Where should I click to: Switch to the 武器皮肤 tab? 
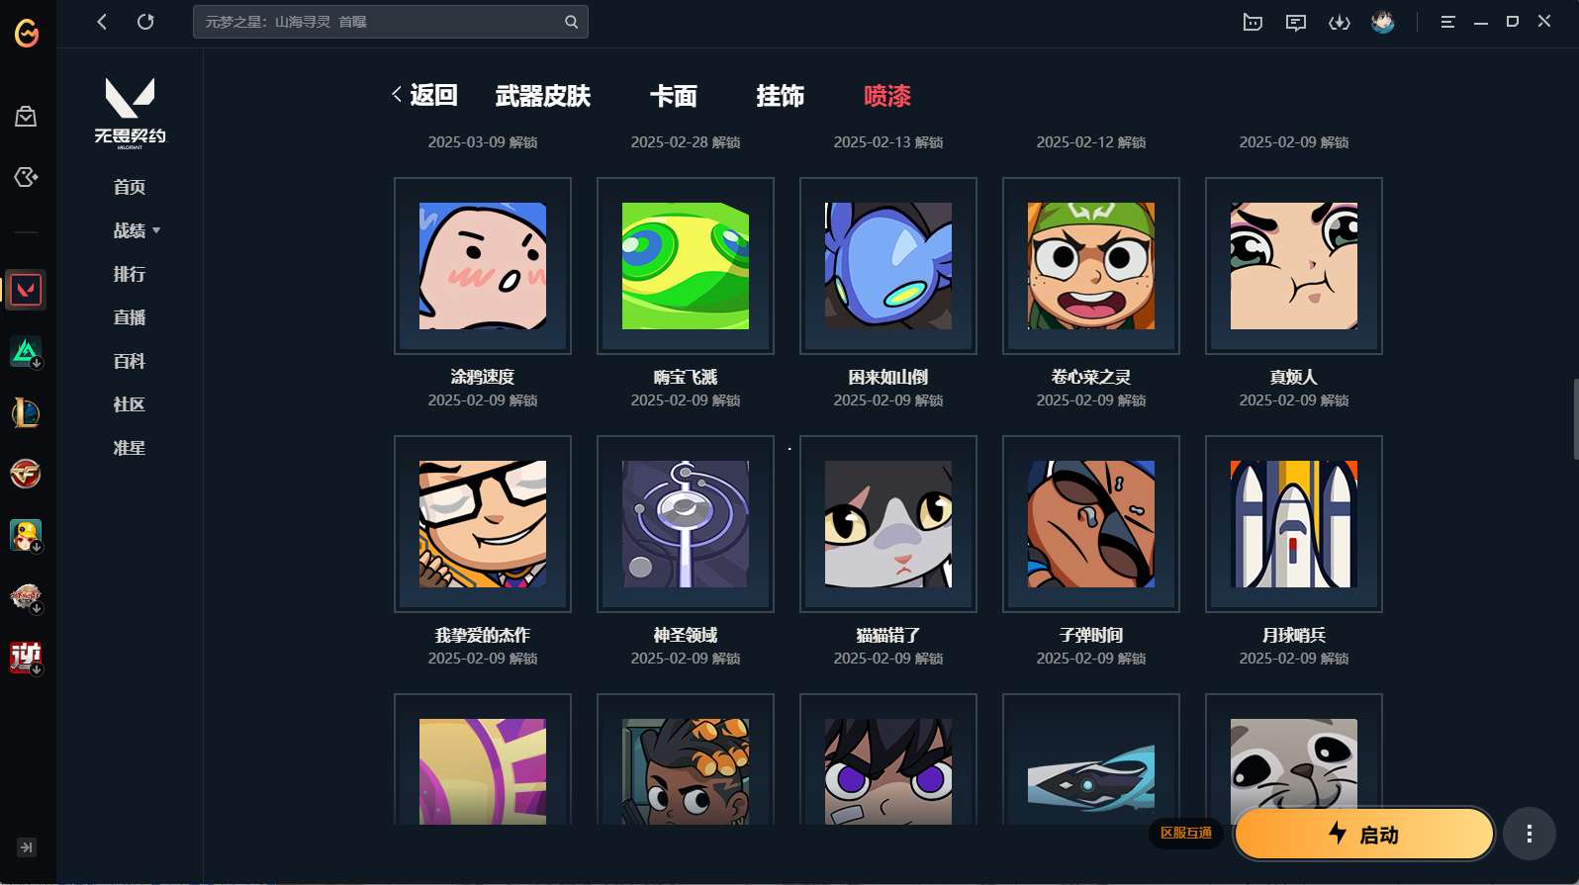[x=543, y=96]
